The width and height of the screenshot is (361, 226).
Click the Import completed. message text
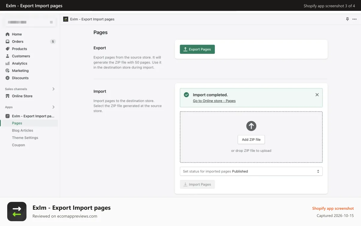210,95
